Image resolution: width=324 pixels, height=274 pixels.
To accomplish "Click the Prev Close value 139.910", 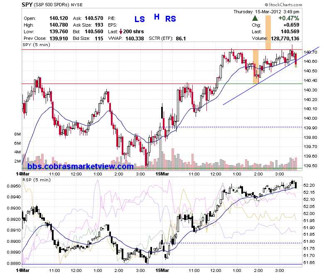I will click(x=59, y=38).
